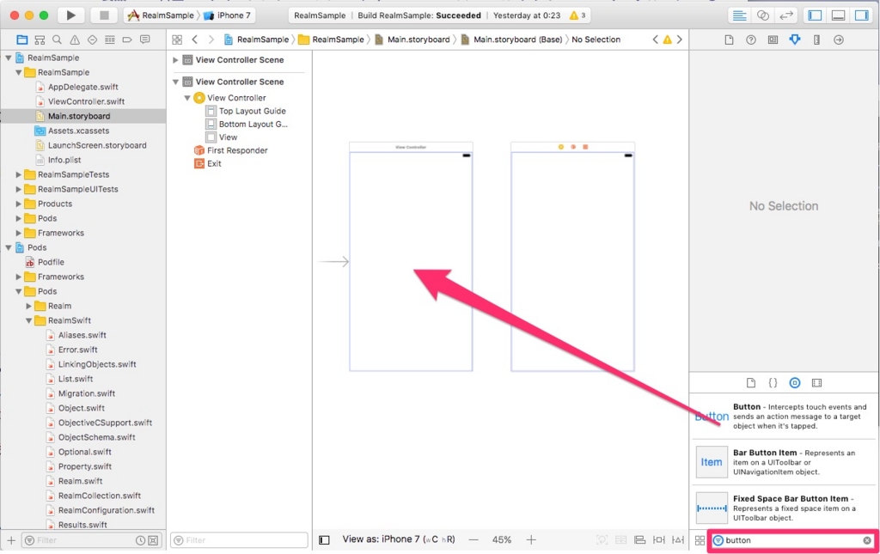Click the jump bar warning icon
Viewport: 880px width, 554px height.
(667, 40)
